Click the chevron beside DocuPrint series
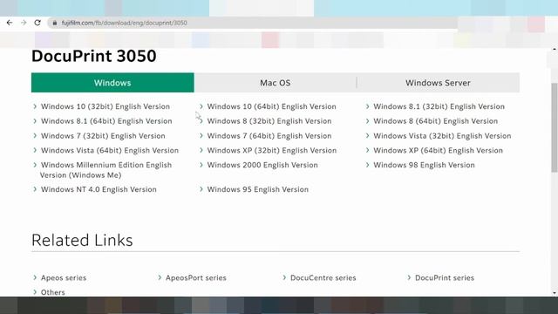Viewport: 558px width, 314px height. pyautogui.click(x=409, y=277)
